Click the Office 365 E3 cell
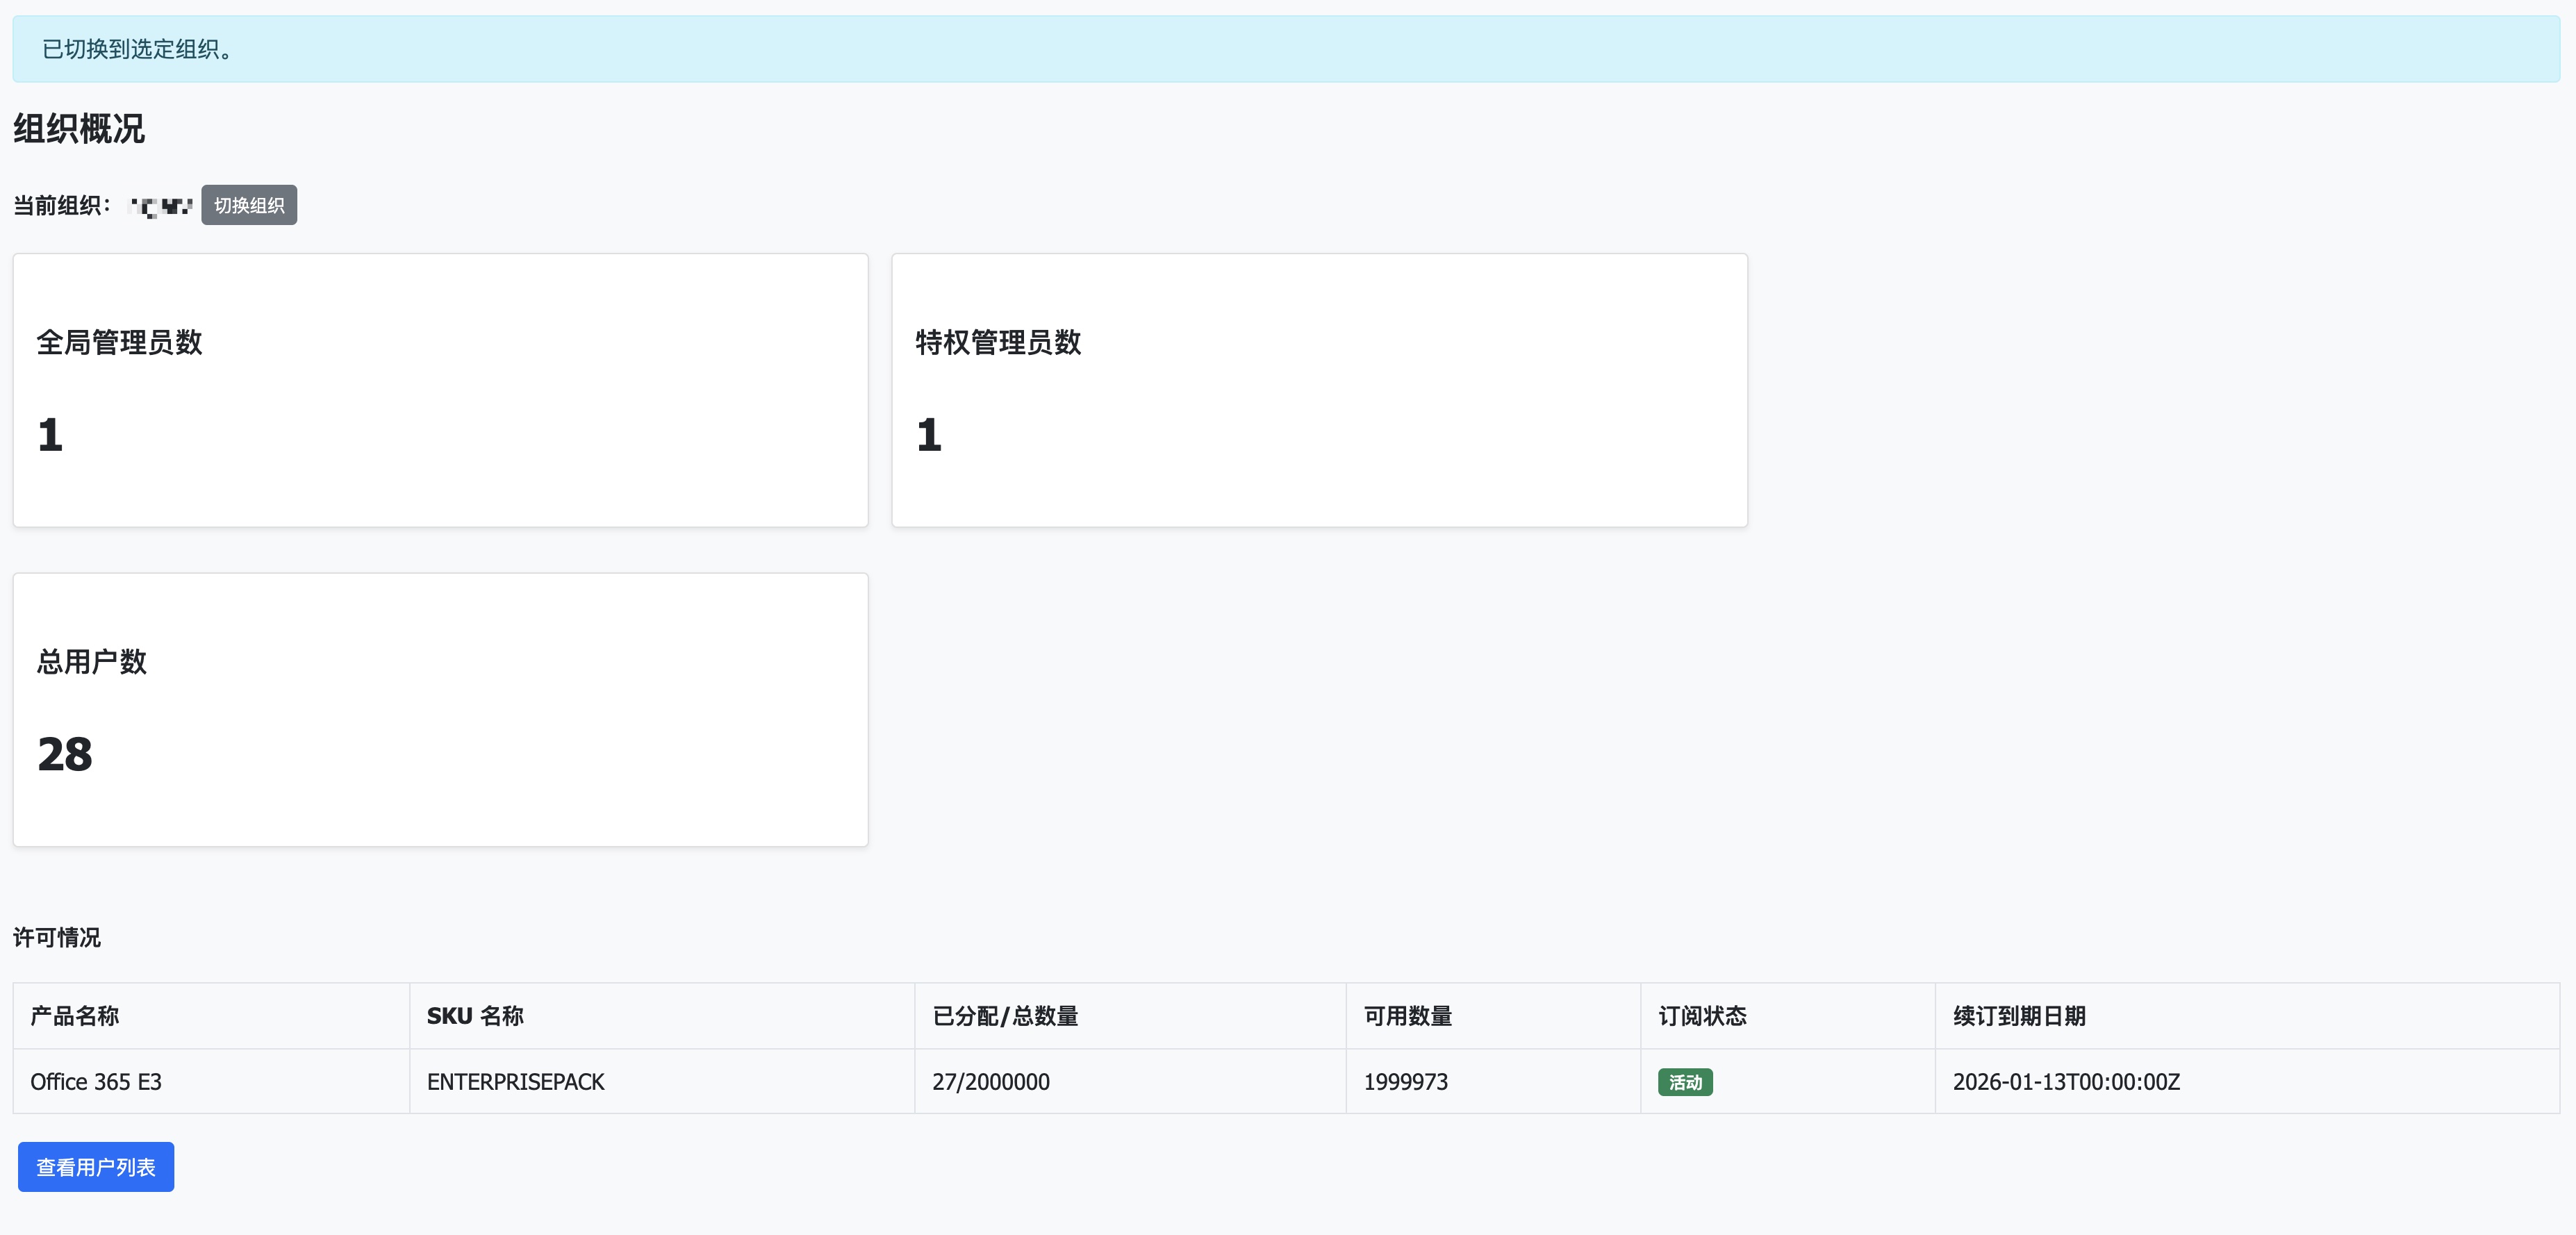This screenshot has height=1235, width=2576. pyautogui.click(x=96, y=1082)
